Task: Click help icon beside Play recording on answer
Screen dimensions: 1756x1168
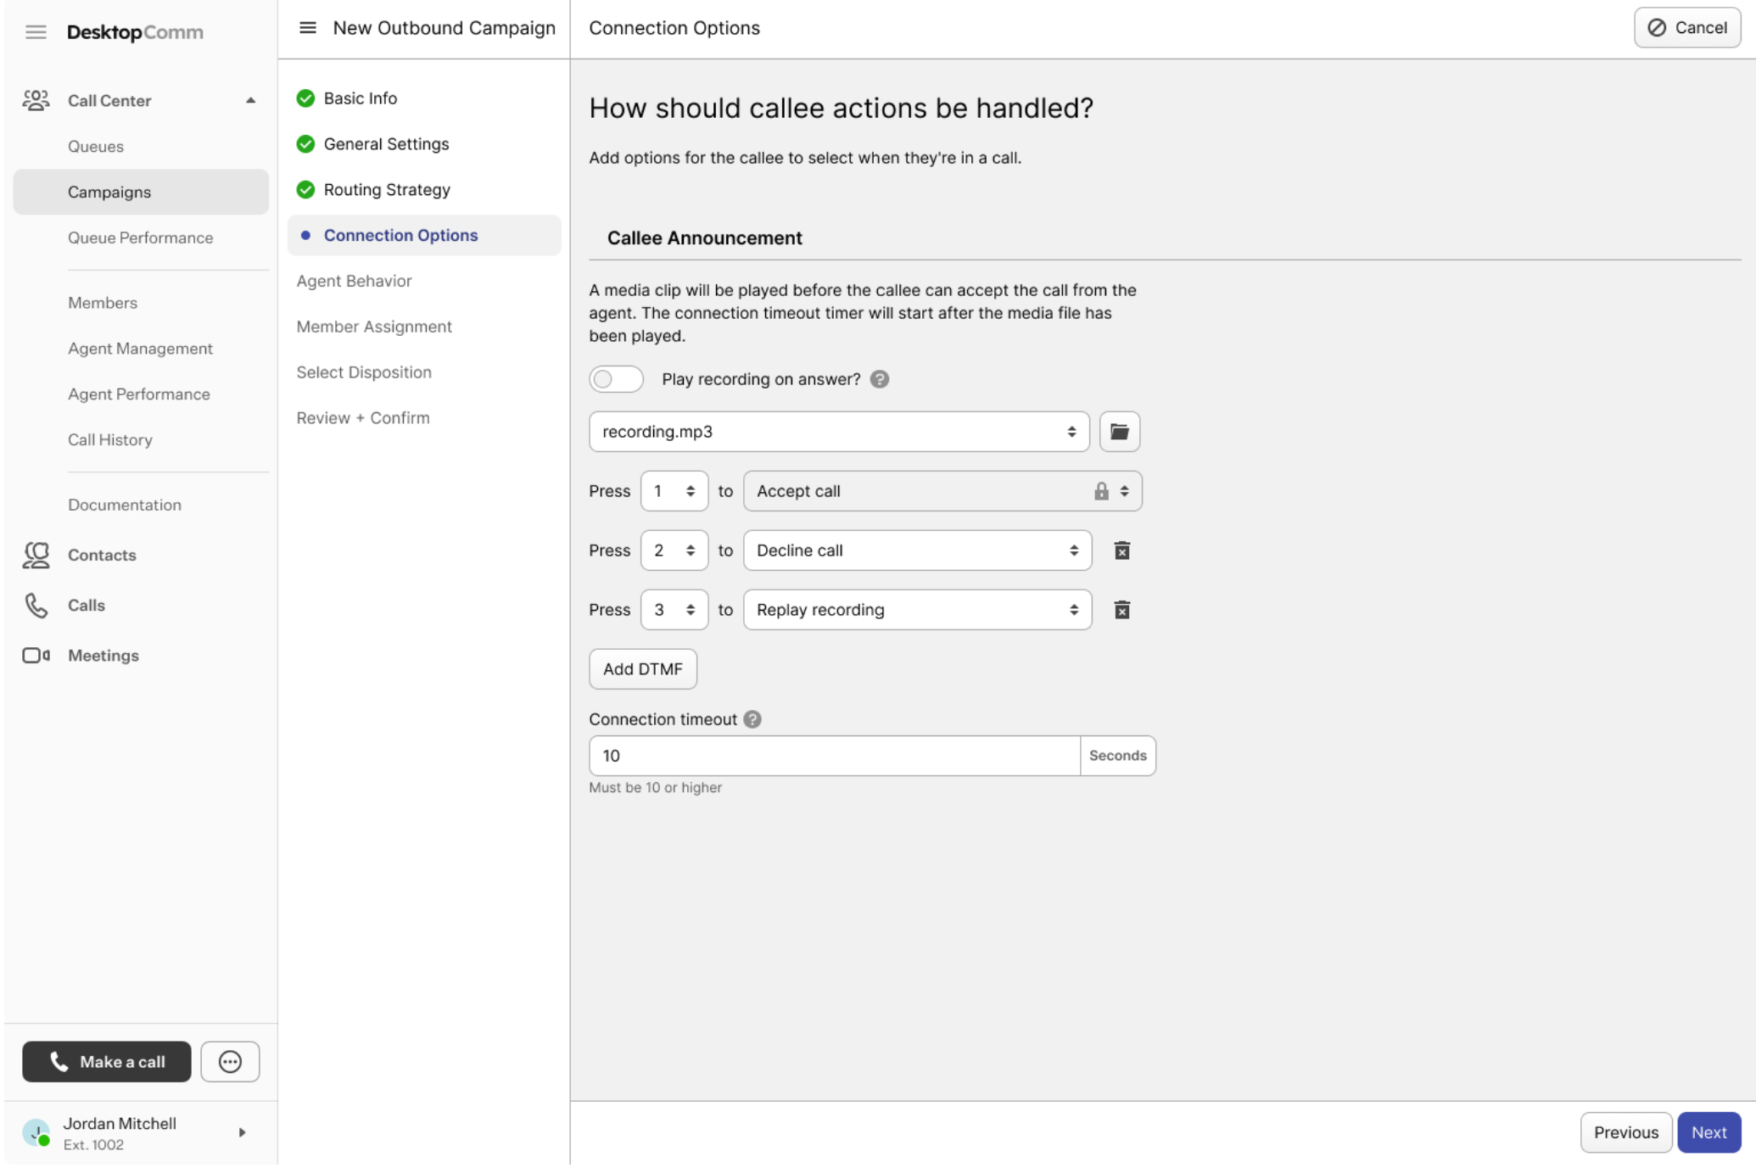Action: pos(880,379)
